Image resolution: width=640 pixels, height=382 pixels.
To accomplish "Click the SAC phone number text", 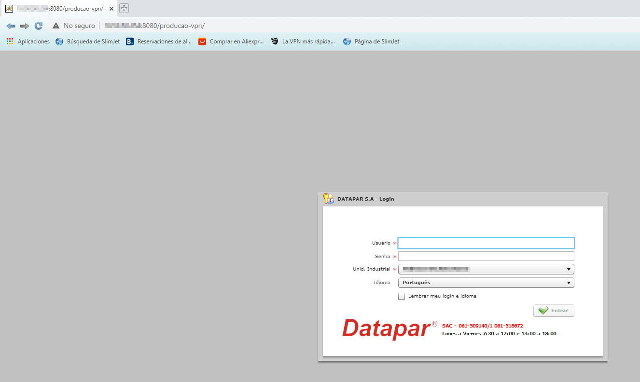I will 483,326.
